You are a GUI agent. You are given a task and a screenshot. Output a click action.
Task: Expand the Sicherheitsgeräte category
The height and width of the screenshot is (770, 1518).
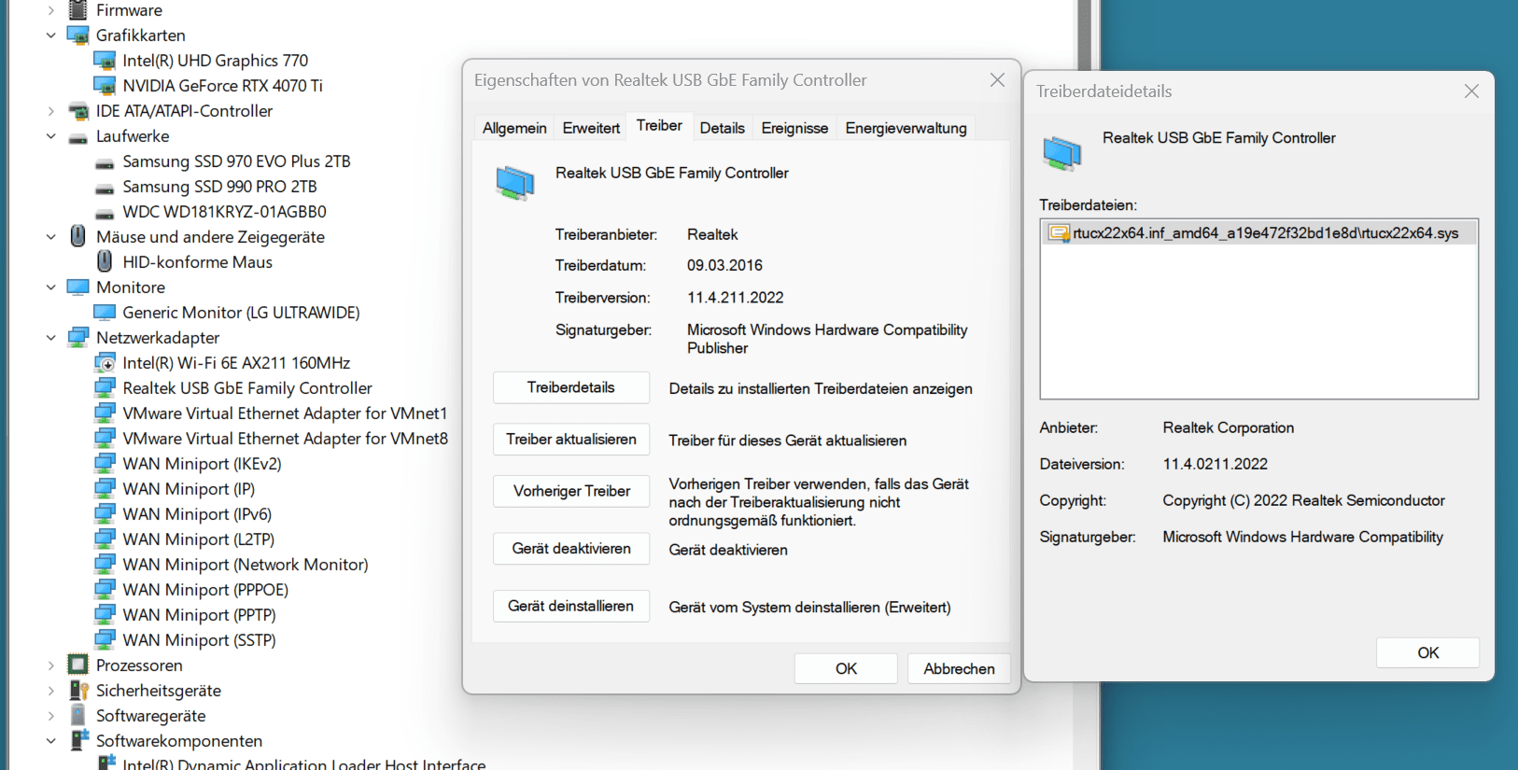point(50,691)
